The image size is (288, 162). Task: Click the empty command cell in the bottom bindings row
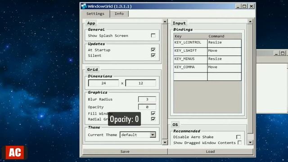coord(224,76)
